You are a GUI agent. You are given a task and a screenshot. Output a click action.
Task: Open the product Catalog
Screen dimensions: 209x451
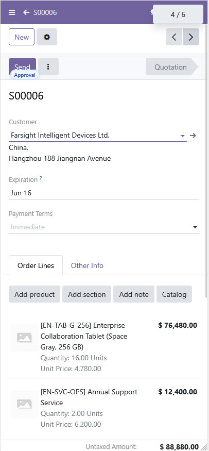click(x=175, y=294)
